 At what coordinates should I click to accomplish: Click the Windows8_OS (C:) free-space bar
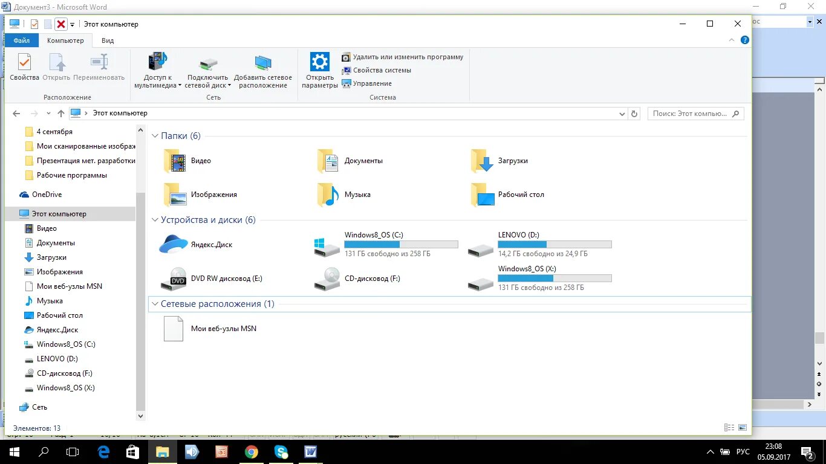pyautogui.click(x=401, y=245)
